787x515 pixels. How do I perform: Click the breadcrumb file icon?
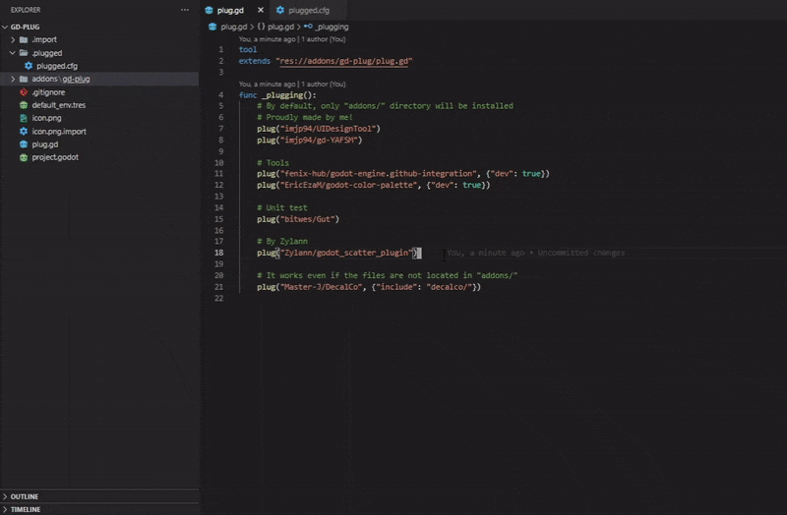tap(212, 27)
